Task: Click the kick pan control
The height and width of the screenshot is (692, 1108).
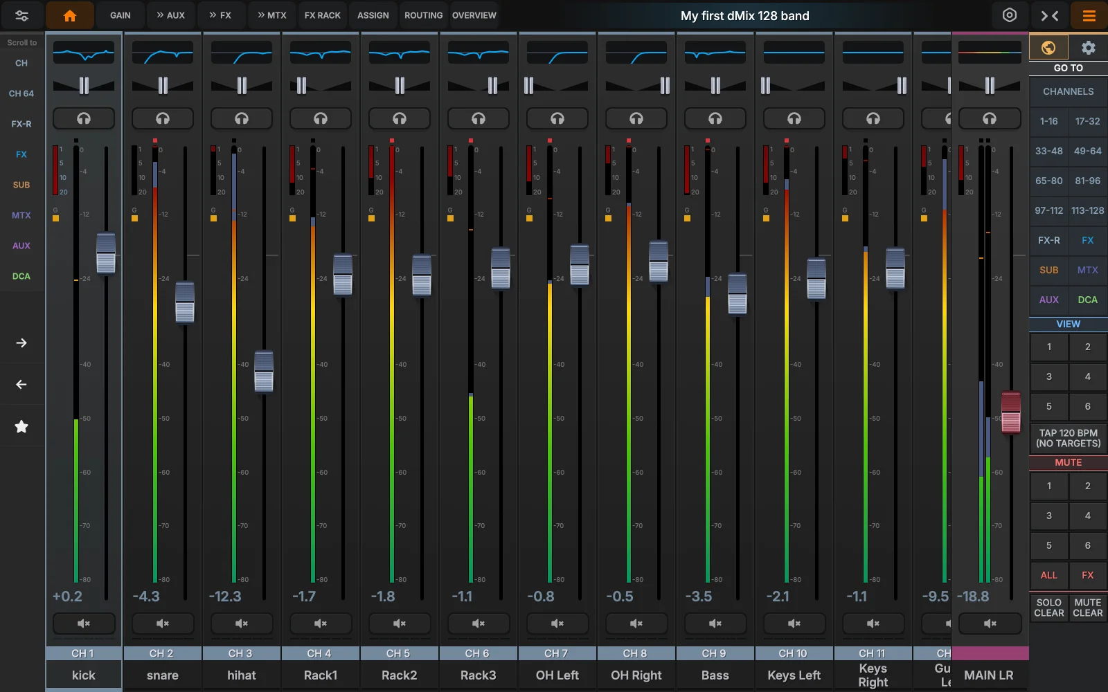Action: click(x=84, y=85)
